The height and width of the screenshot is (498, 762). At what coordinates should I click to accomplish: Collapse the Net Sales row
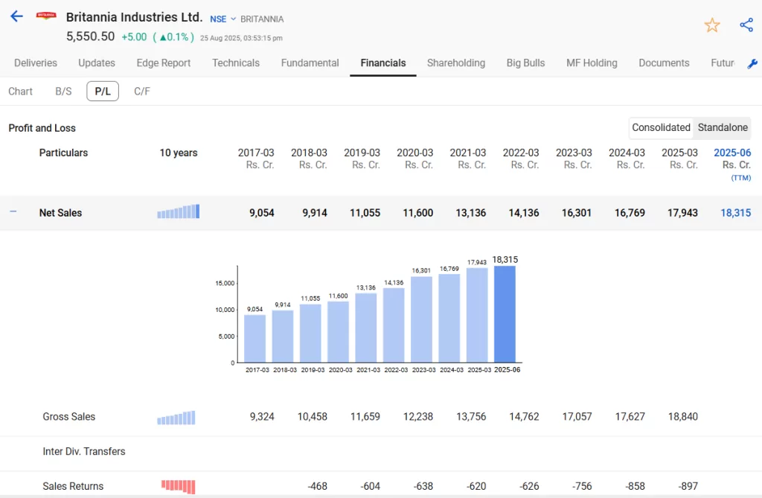[13, 211]
